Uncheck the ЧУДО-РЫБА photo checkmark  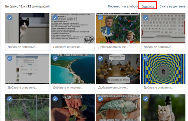(x=55, y=99)
